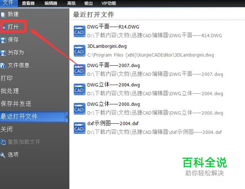245x189 pixels.
Task: Switch to the 输出 tab
Action: (88, 3)
